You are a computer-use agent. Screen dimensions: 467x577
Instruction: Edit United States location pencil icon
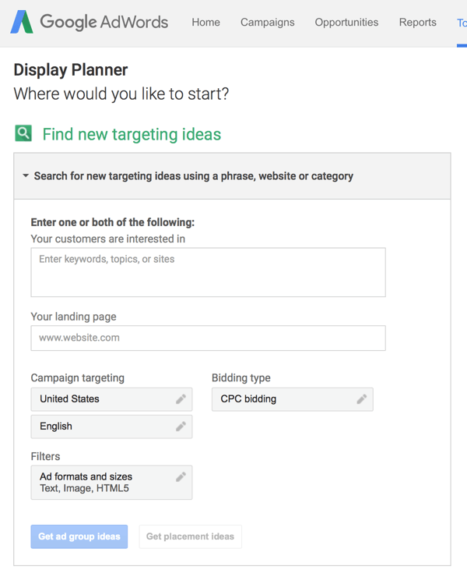click(181, 399)
